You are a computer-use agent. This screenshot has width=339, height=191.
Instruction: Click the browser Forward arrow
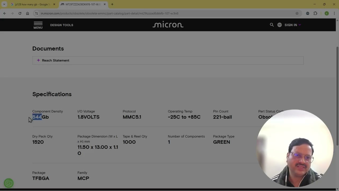12,13
